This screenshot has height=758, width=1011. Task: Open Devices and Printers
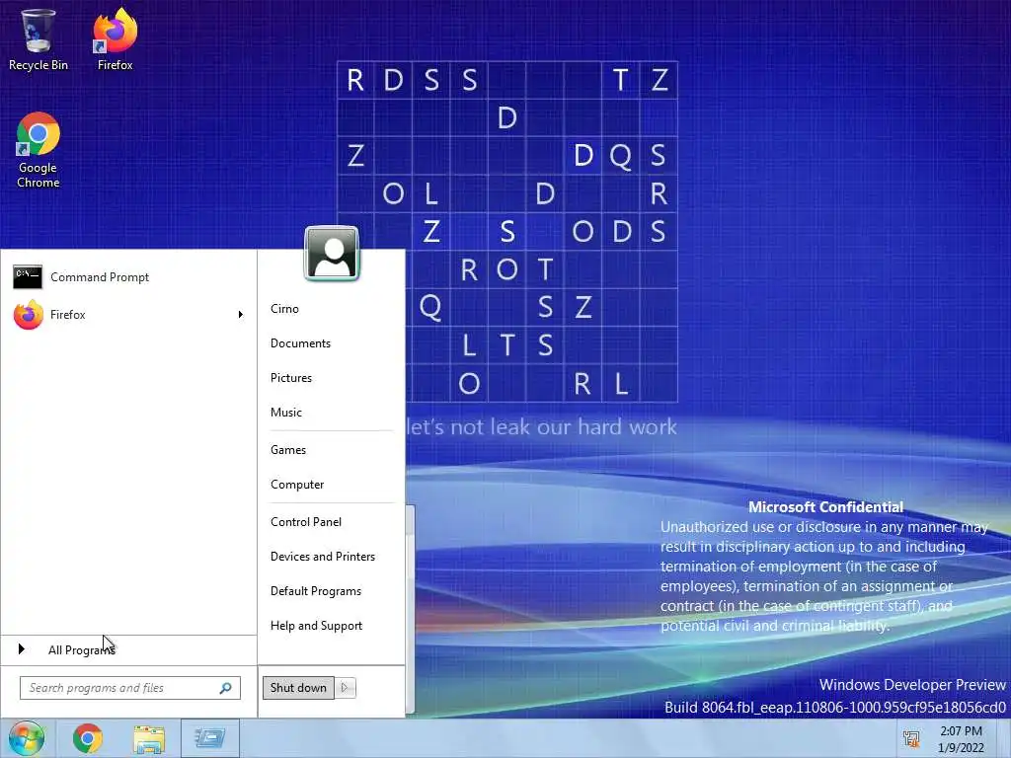click(x=323, y=557)
